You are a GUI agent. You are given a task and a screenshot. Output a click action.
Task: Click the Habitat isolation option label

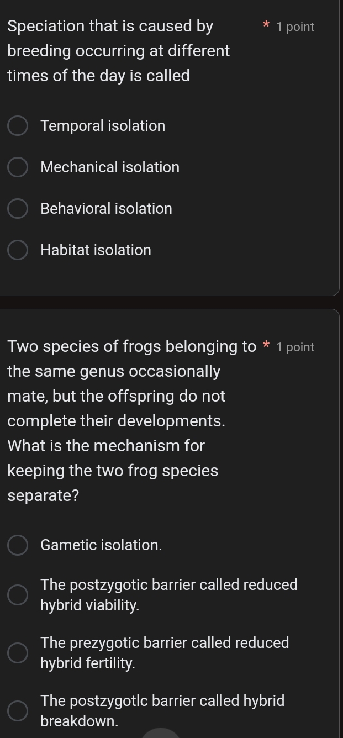[96, 250]
